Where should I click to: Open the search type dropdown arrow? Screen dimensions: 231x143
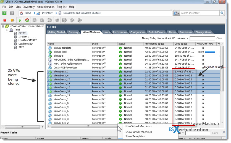tap(179, 13)
